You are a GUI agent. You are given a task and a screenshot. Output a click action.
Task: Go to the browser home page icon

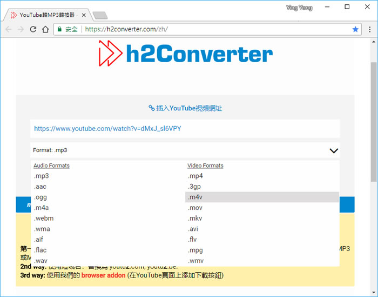[45, 29]
